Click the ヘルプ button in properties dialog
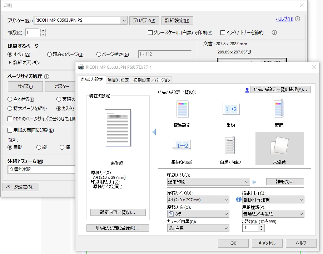The width and height of the screenshot is (323, 254). coord(301,243)
